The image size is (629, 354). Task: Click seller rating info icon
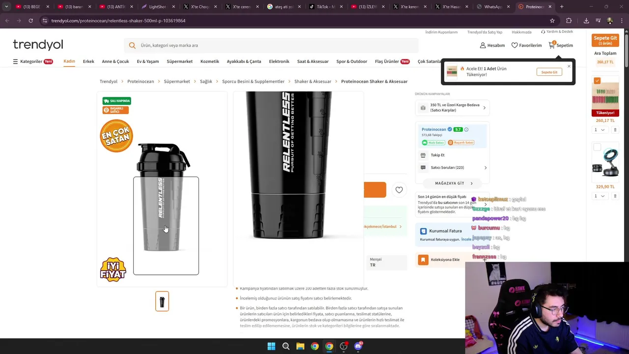point(466,129)
